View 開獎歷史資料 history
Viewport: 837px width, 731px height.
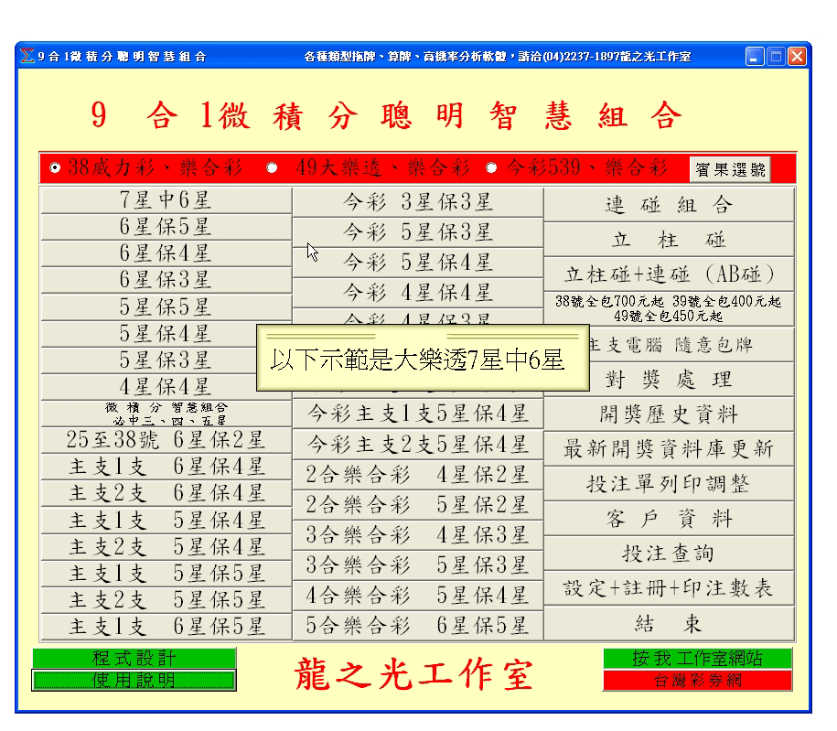[669, 414]
